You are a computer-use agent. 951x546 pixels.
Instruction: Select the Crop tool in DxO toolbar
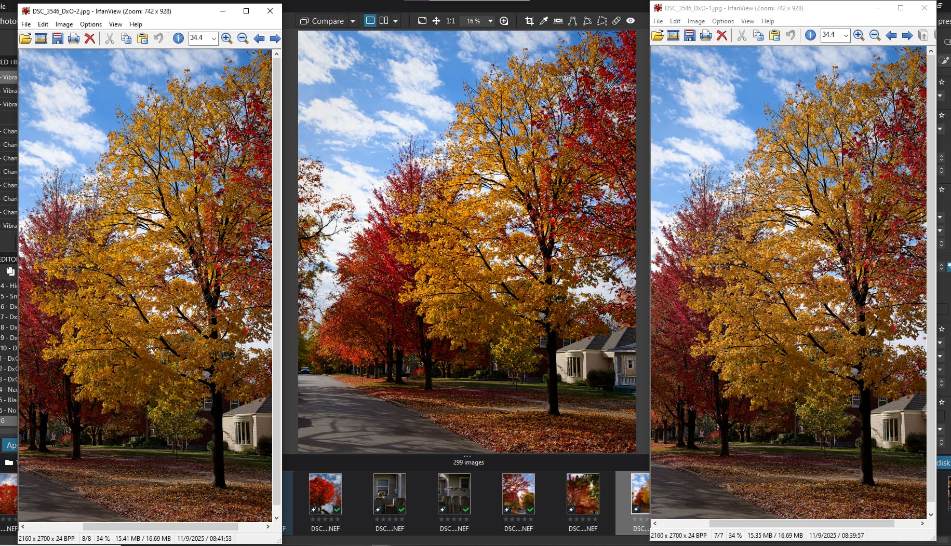click(x=529, y=21)
